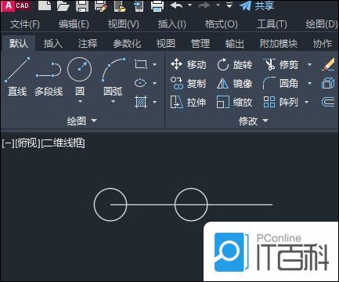Expand the hatch tool dropdown

pyautogui.click(x=154, y=102)
